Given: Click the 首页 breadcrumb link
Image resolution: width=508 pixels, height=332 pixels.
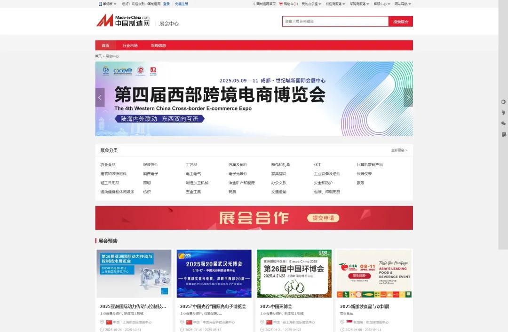Looking at the screenshot, I should click(x=98, y=56).
